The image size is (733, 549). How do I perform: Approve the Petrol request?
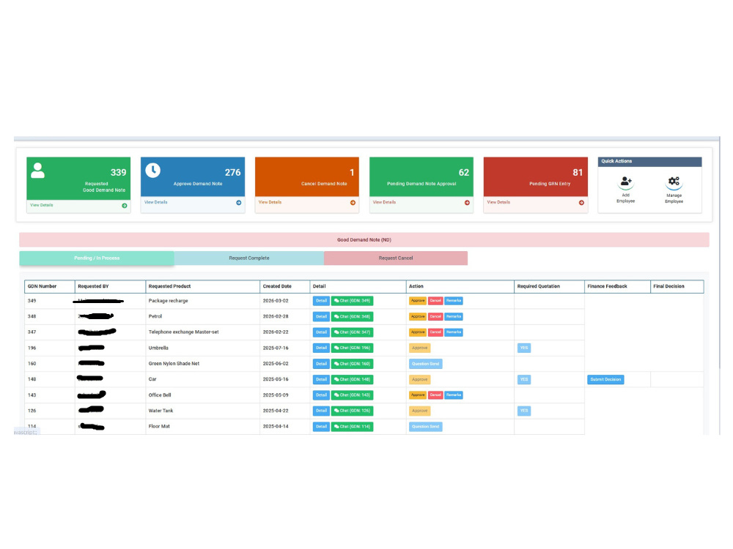coord(418,316)
